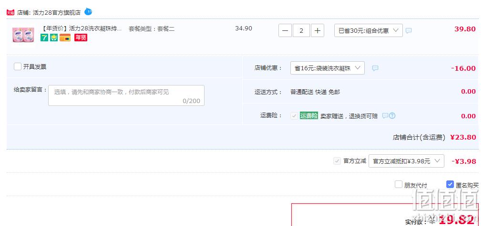The height and width of the screenshot is (226, 483).
Task: Click the Tmall logo icon beside store name
Action: coord(10,12)
